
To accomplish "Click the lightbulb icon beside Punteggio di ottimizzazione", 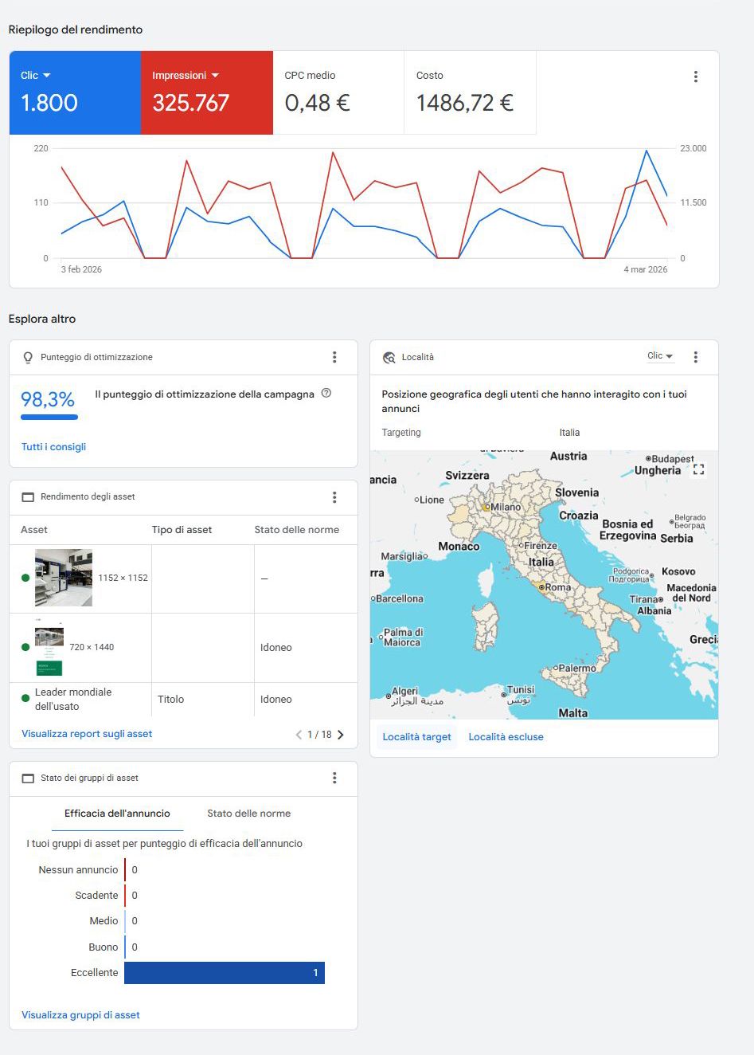I will (28, 358).
